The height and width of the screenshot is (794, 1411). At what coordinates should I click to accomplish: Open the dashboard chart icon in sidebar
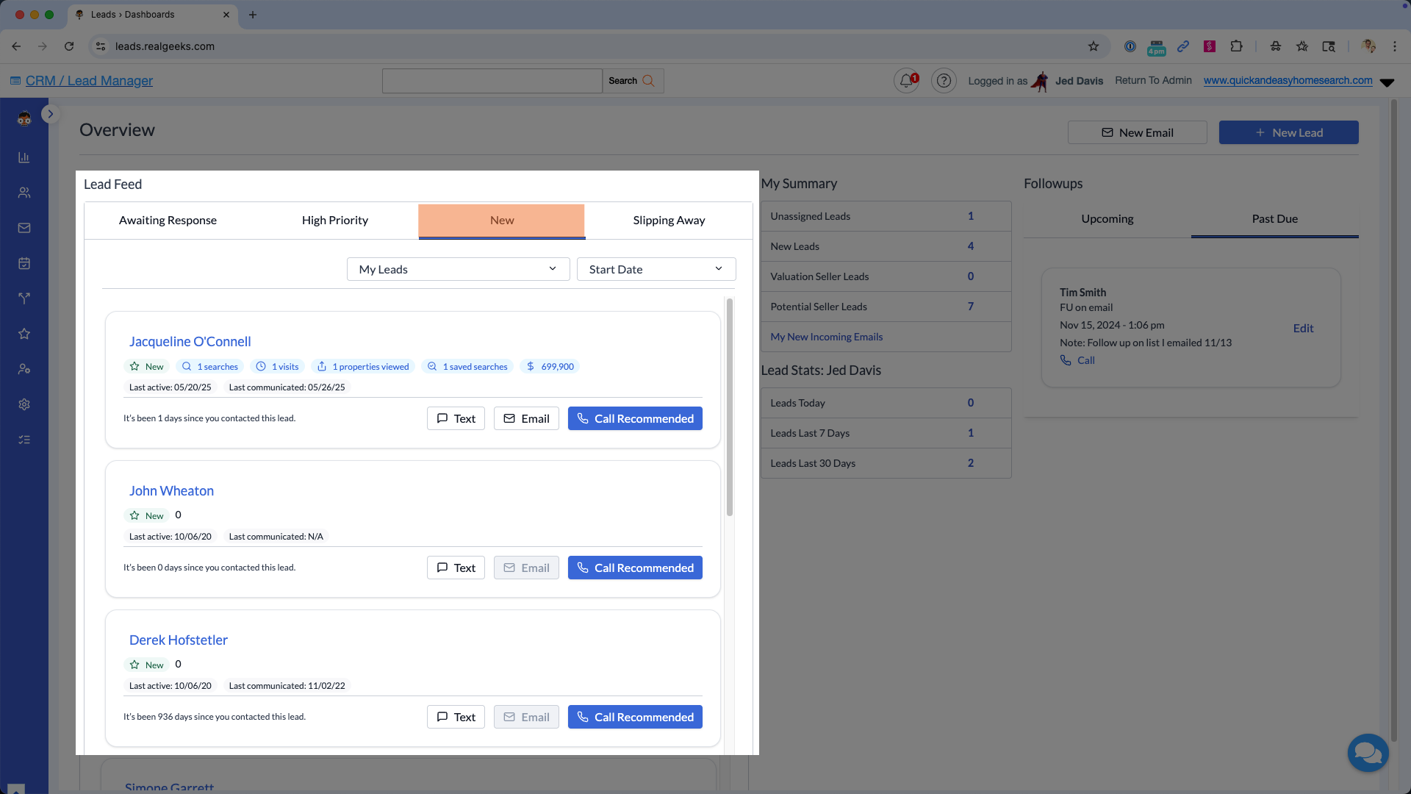point(24,157)
